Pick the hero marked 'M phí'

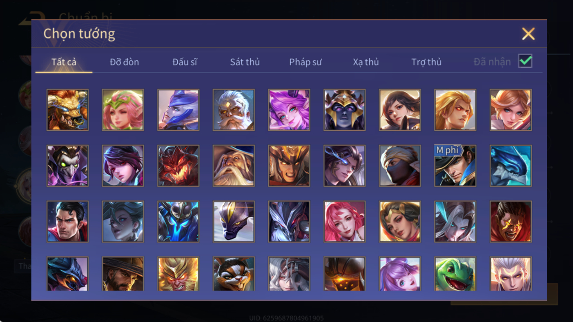point(455,166)
